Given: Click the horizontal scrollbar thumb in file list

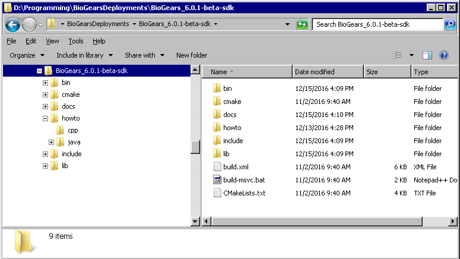Looking at the screenshot, I should coord(317,221).
